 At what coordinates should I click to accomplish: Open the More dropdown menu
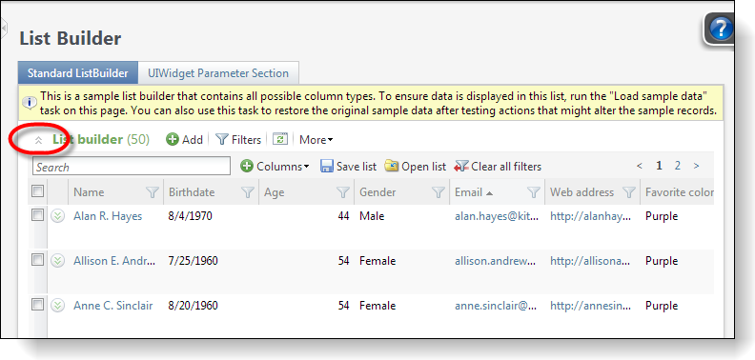pyautogui.click(x=316, y=140)
